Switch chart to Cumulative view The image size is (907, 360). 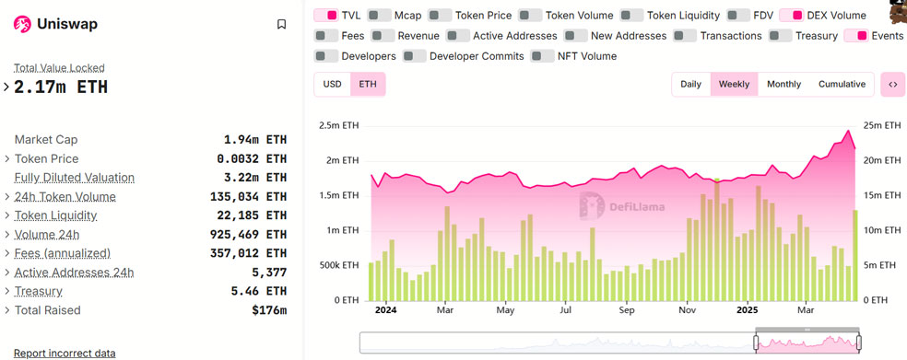pyautogui.click(x=842, y=85)
